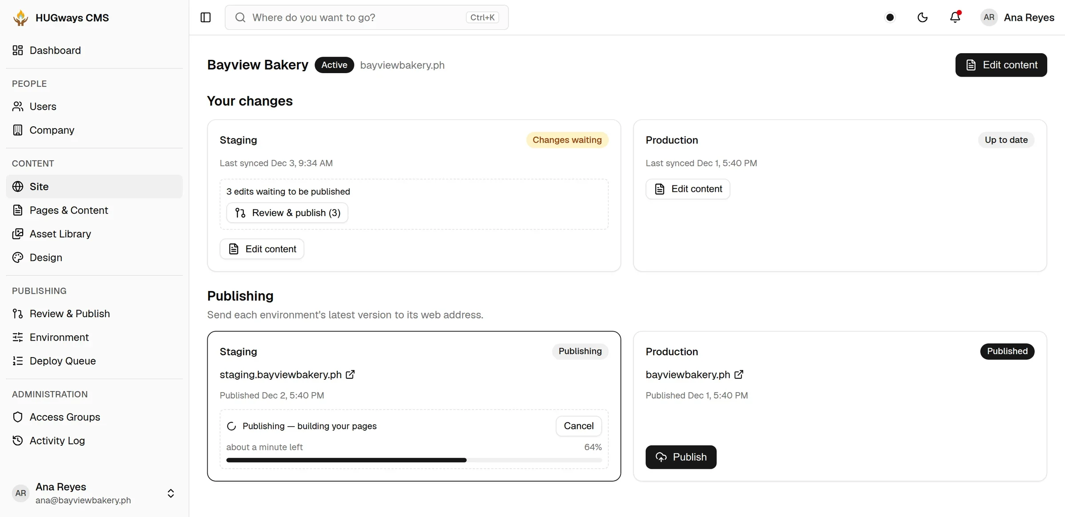Click the HUGways CMS flame logo
This screenshot has width=1065, height=517.
pos(20,18)
